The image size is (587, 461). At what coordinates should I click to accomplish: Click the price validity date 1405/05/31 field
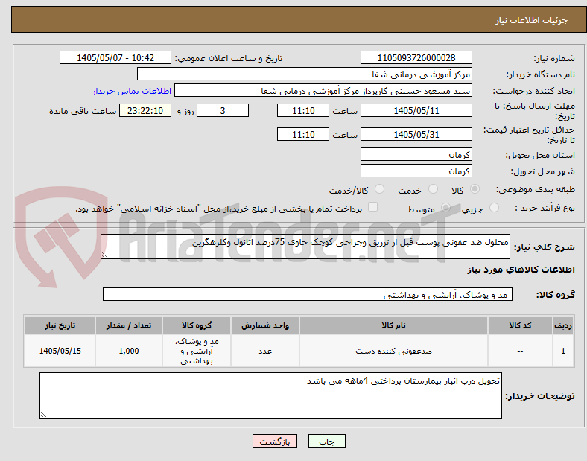416,134
